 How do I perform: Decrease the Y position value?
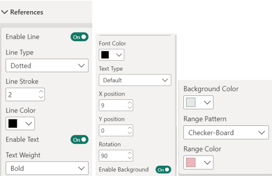click(130, 133)
